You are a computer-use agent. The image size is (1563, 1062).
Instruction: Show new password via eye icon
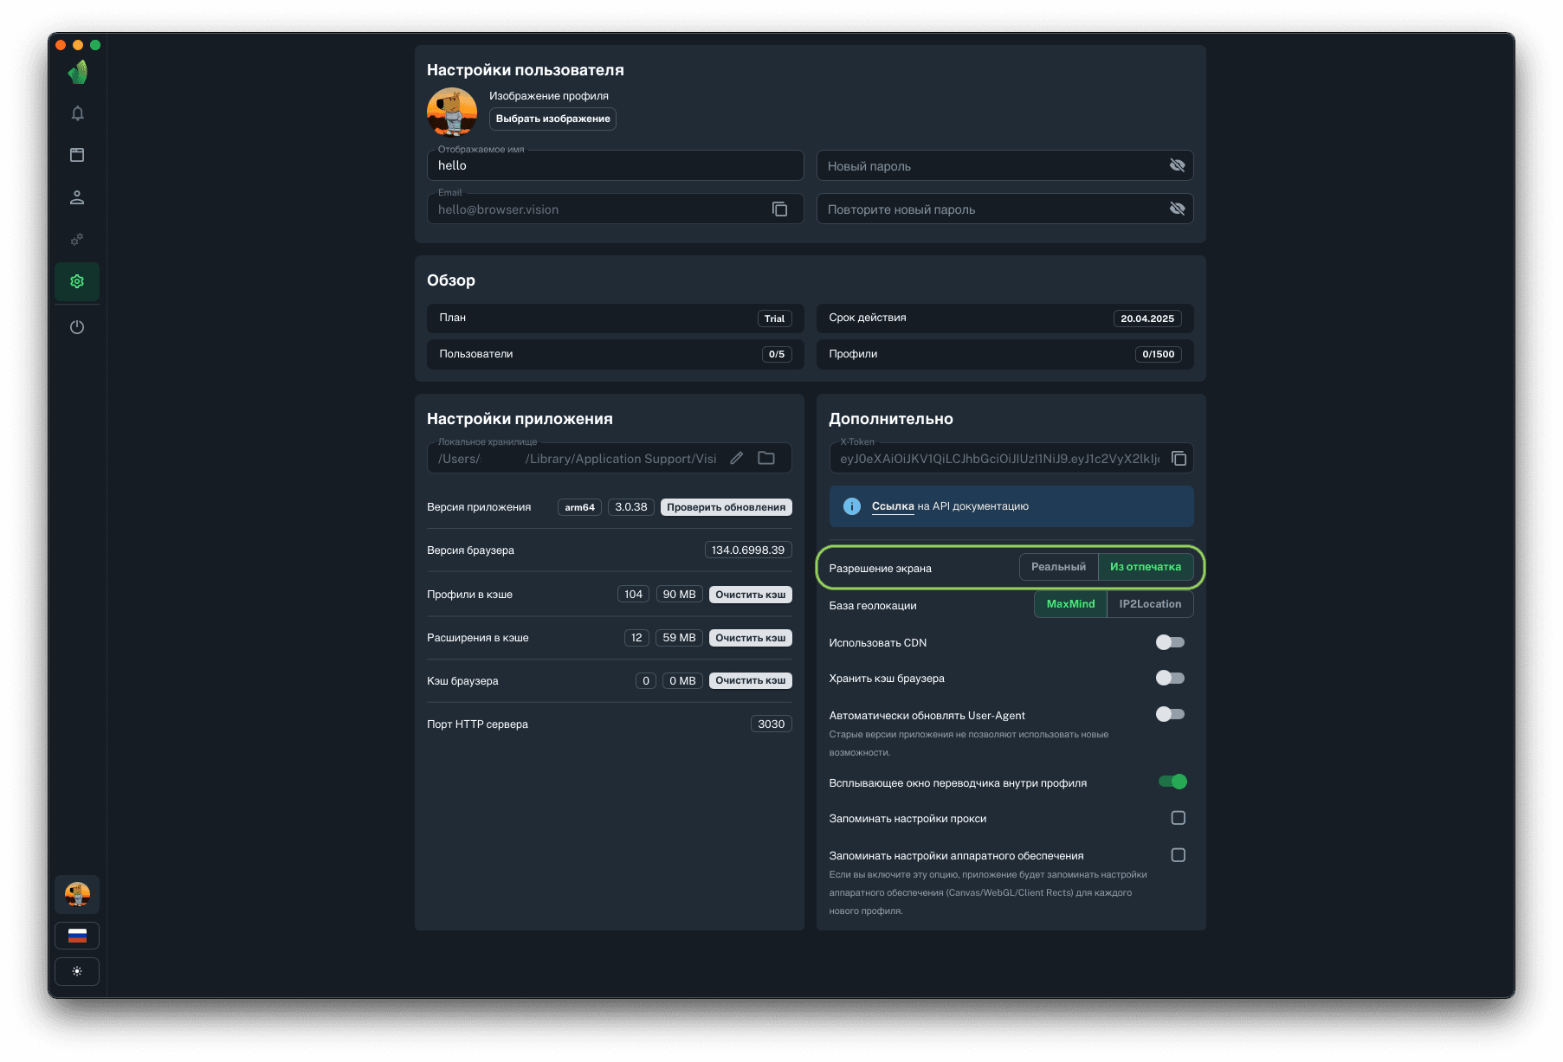[1177, 165]
